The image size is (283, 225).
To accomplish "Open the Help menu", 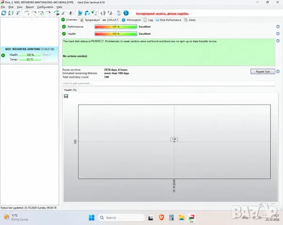I will (x=59, y=7).
